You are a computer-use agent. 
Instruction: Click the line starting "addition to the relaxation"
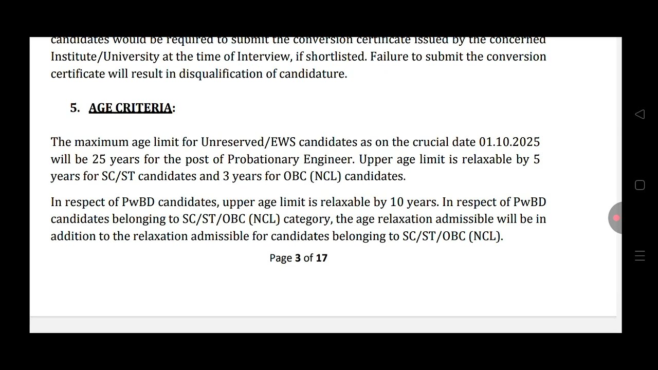pyautogui.click(x=277, y=236)
